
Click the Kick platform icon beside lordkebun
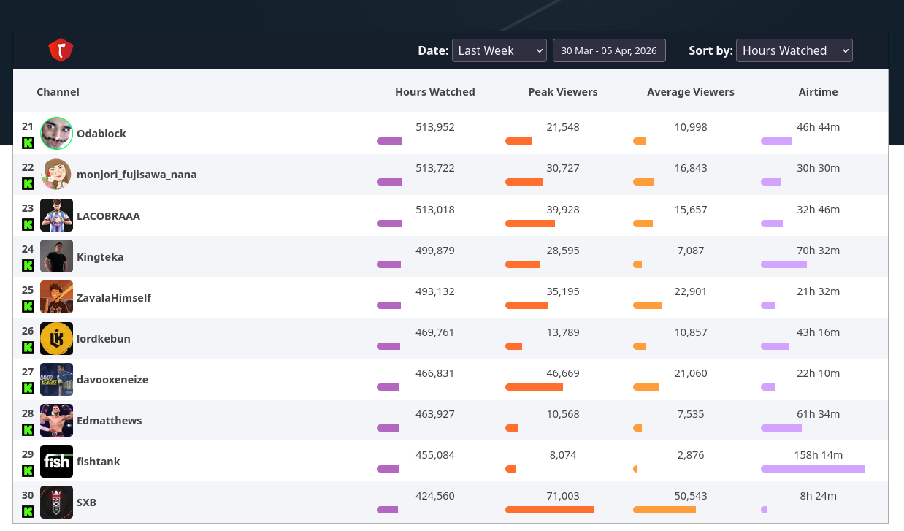pos(28,347)
